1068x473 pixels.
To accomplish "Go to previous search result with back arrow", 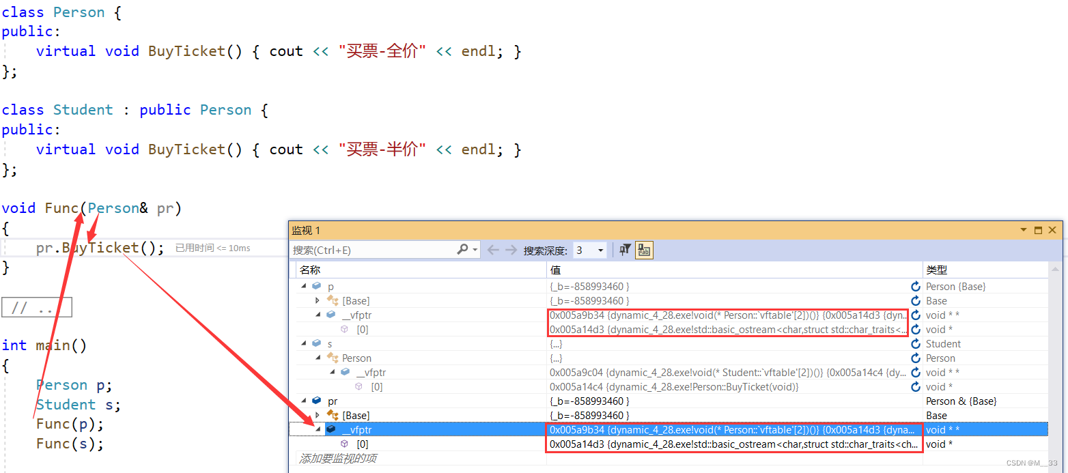I will pos(493,250).
